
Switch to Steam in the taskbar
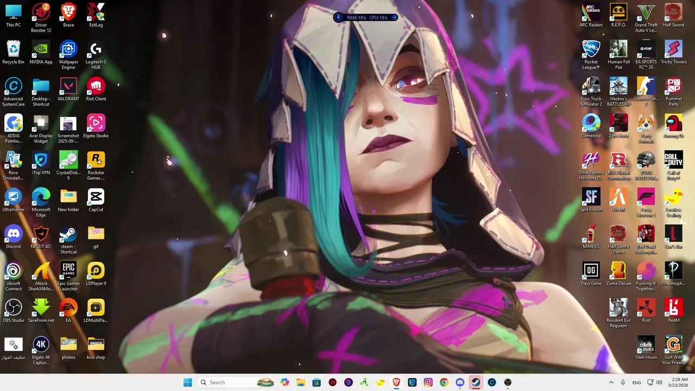tap(476, 382)
